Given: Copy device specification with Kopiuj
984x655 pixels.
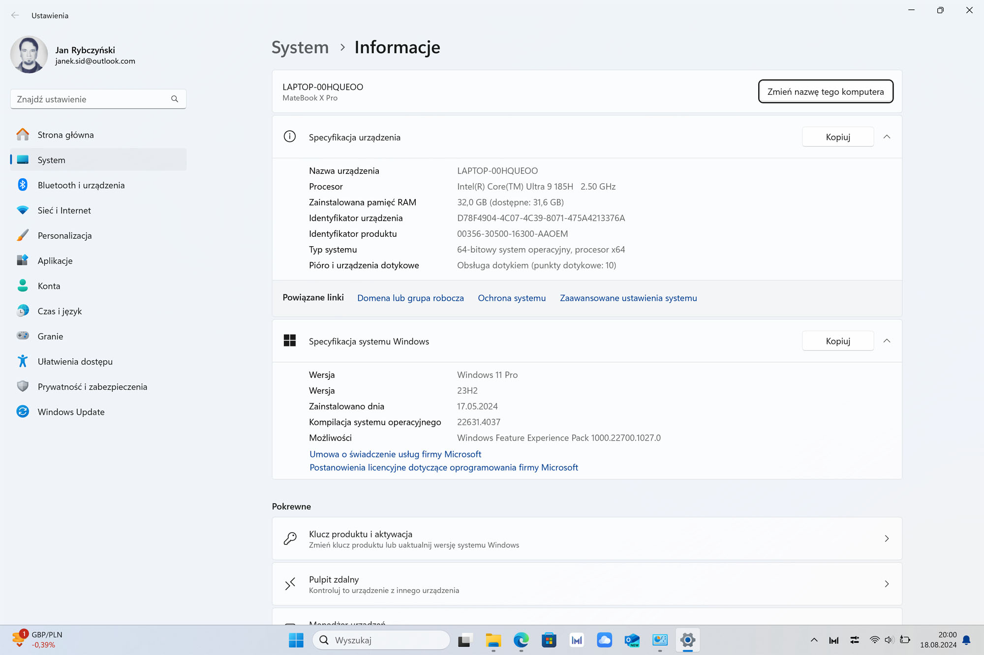Looking at the screenshot, I should [838, 137].
